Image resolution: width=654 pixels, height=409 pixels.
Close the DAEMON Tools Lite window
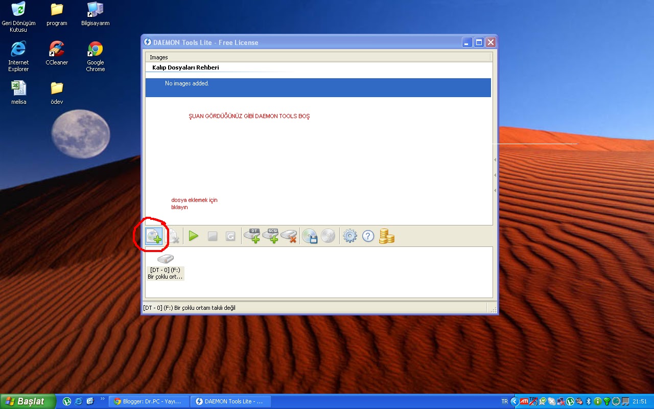(491, 42)
